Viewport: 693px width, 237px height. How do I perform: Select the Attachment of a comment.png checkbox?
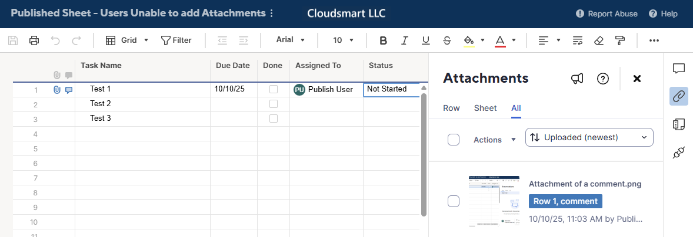(454, 201)
